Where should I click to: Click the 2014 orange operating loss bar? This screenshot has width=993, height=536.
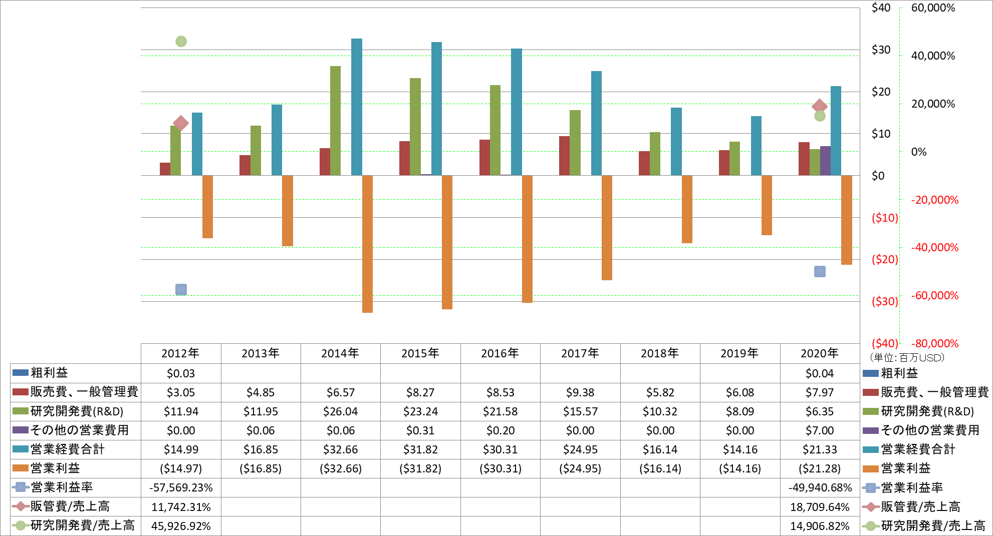pyautogui.click(x=367, y=244)
